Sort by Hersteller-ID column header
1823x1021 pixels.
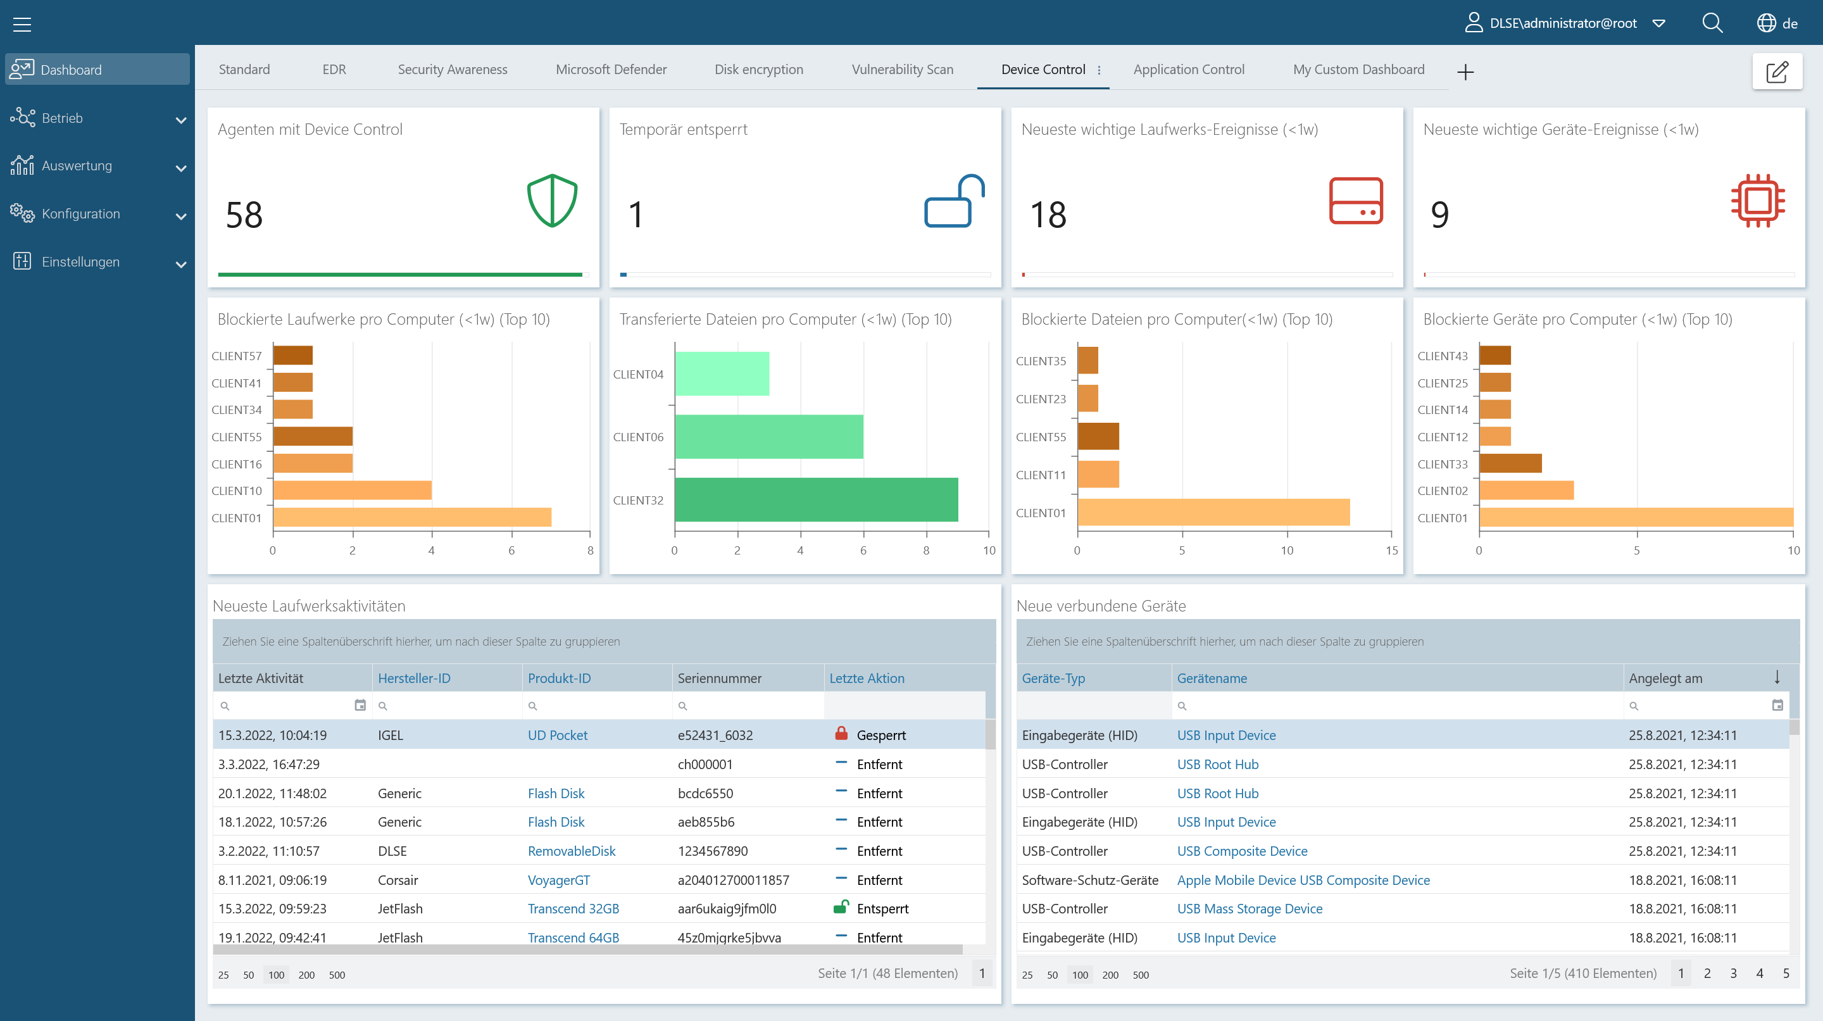click(x=414, y=678)
